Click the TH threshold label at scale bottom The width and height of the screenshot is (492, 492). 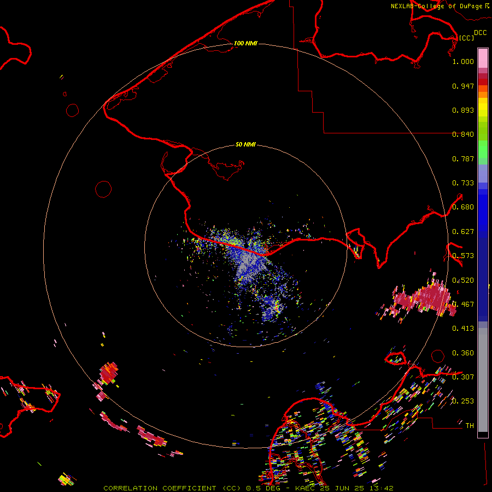pyautogui.click(x=470, y=426)
